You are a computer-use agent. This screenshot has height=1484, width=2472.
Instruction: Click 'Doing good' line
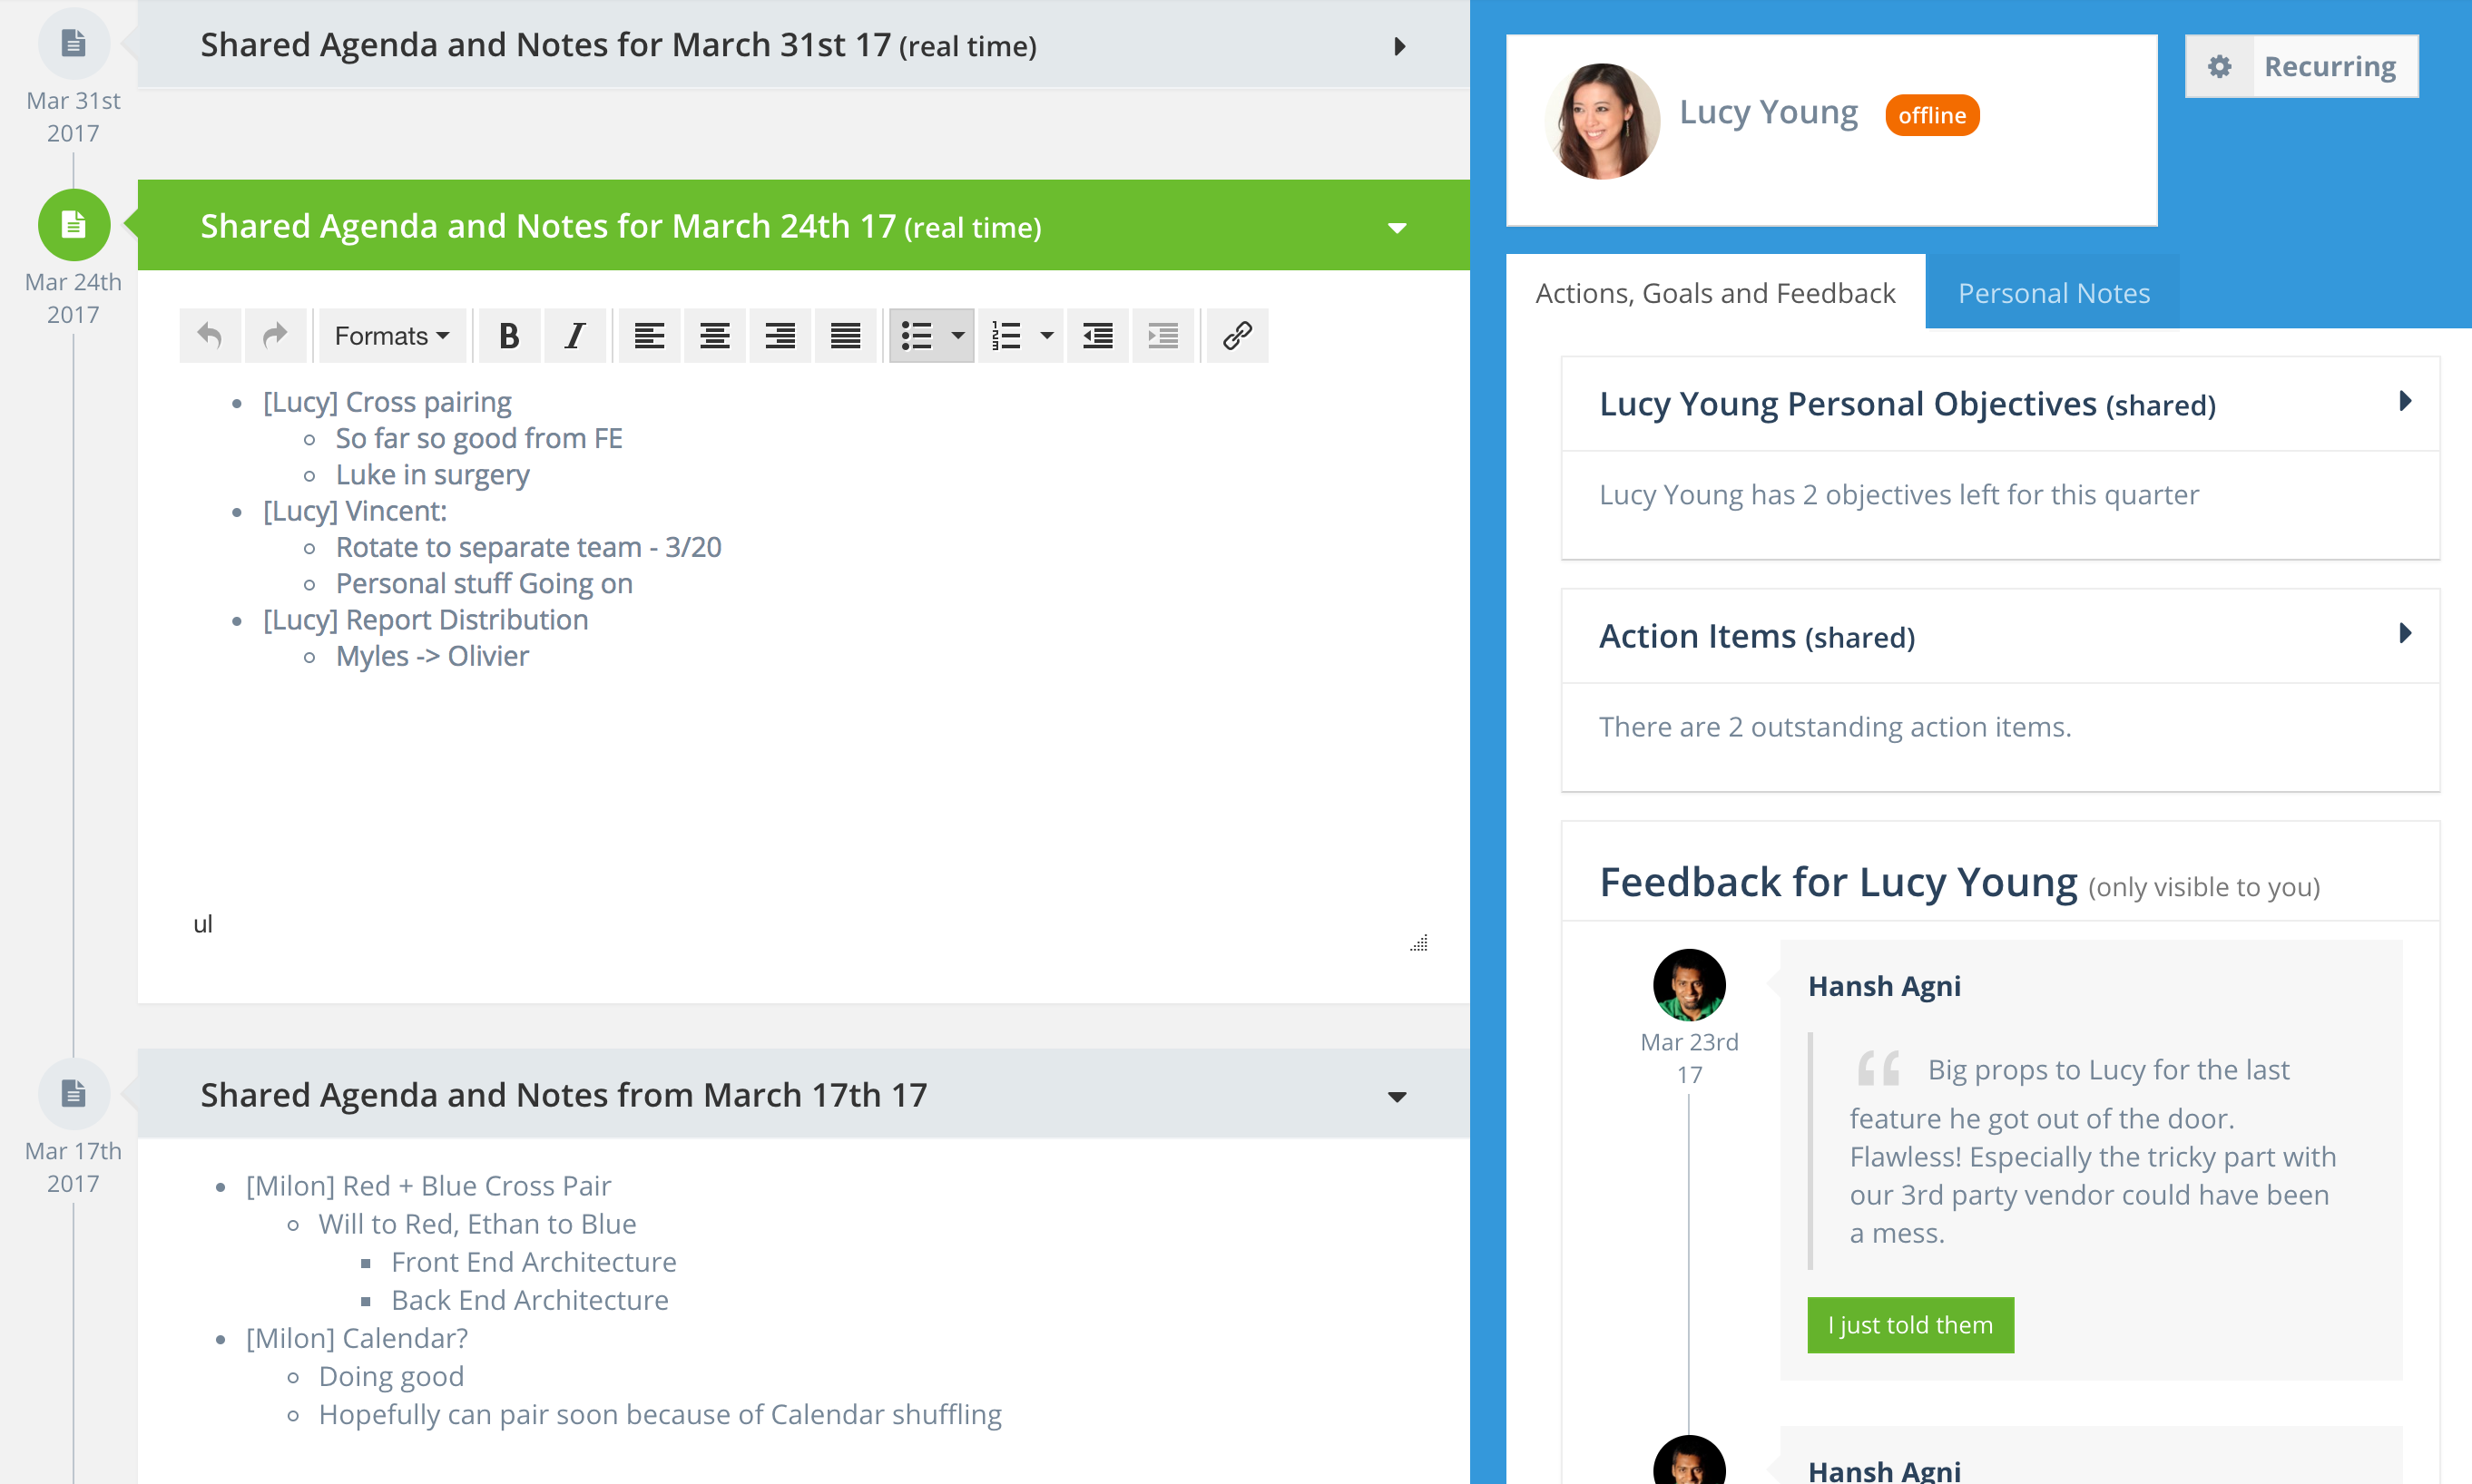click(391, 1376)
